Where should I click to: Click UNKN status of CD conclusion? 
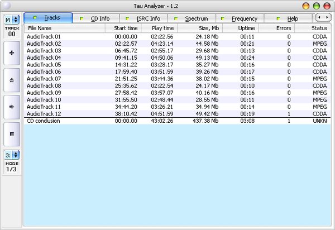click(x=319, y=121)
